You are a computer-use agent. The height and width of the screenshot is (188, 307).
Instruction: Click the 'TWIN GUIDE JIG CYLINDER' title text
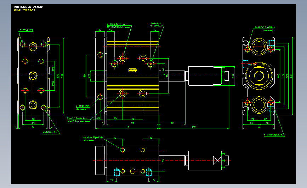pos(28,7)
